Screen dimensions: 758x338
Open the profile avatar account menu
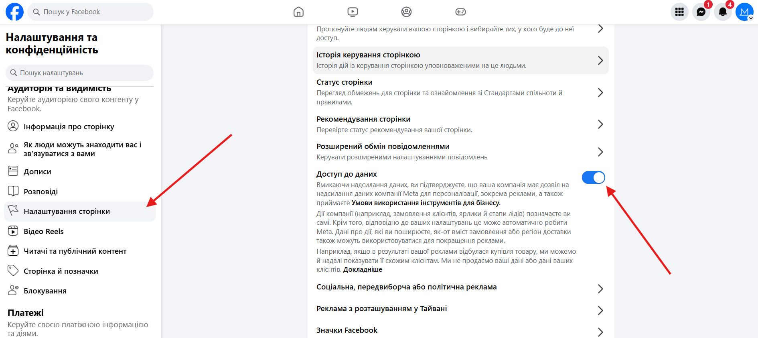[744, 12]
